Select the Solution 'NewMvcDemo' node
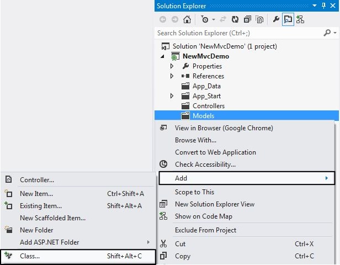This screenshot has width=340, height=265. tap(225, 46)
